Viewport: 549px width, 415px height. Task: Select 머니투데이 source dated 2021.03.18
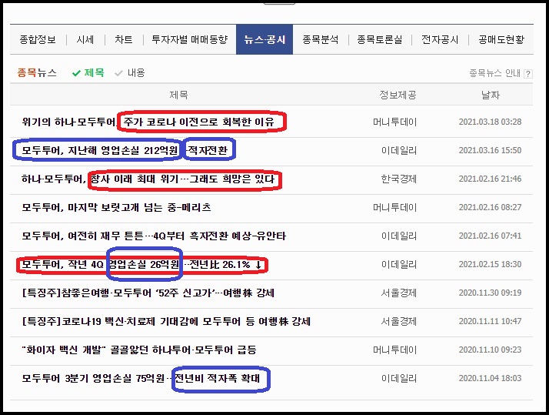coord(395,122)
